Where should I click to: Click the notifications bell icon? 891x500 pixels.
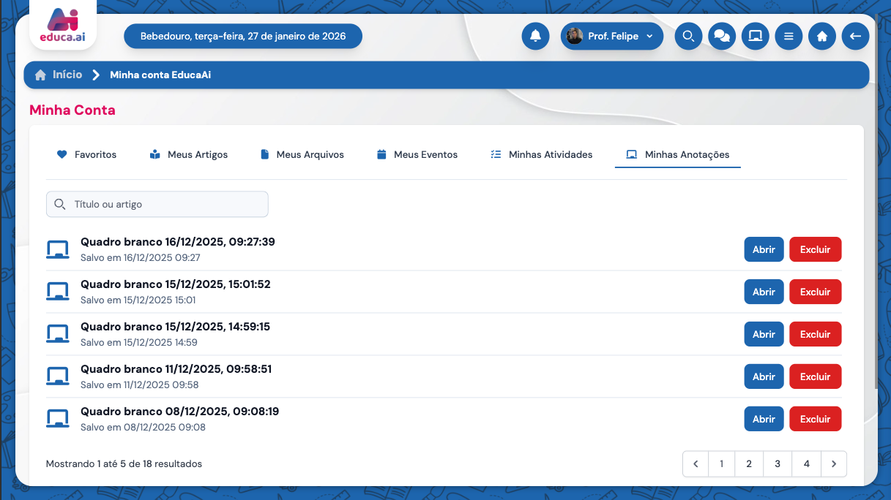[535, 36]
